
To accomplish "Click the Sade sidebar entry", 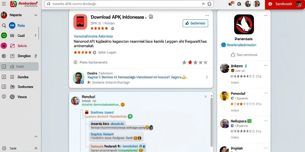I will (x=13, y=148).
